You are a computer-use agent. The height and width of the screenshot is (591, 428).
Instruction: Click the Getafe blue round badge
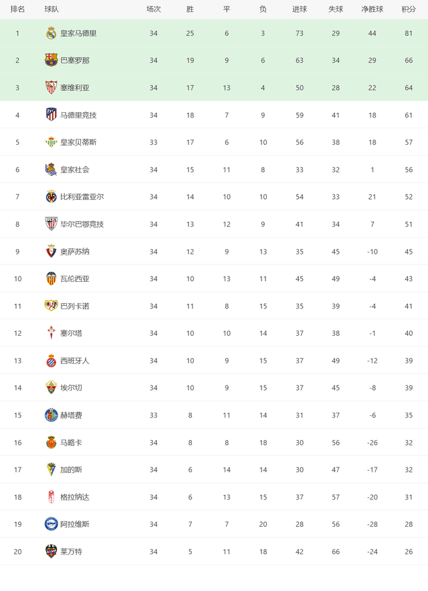point(51,415)
